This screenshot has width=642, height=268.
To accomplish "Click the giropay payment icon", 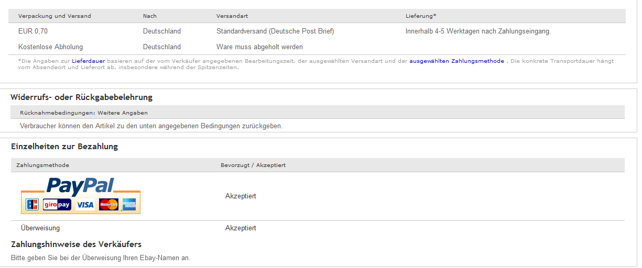I will click(x=57, y=205).
